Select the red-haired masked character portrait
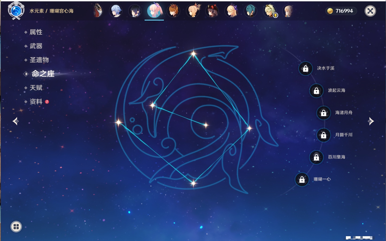The width and height of the screenshot is (386, 241). pyautogui.click(x=98, y=11)
